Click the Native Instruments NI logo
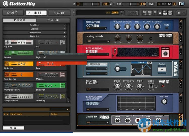Viewport: 189px width, 136px height. (x=181, y=4)
